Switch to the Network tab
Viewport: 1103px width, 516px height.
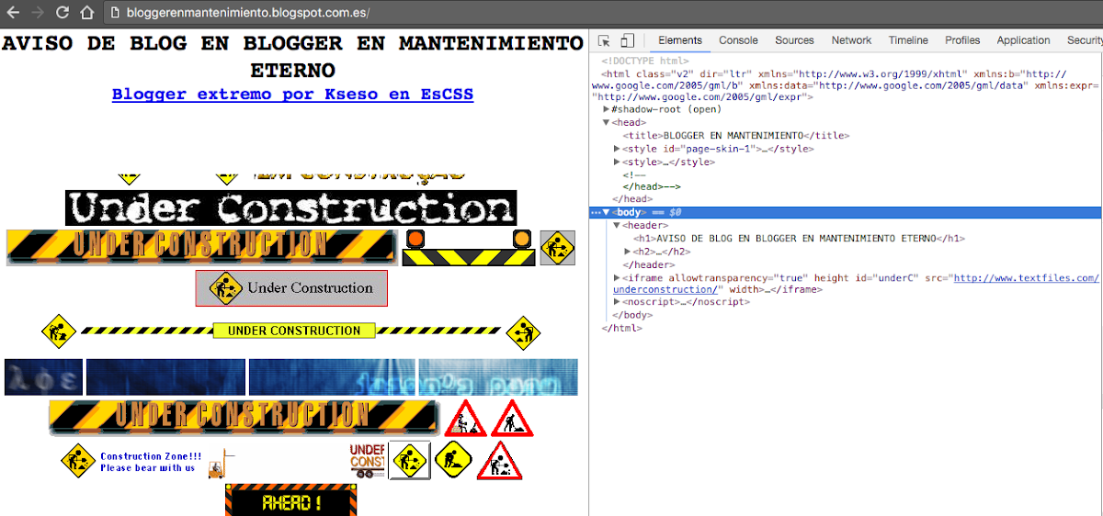[851, 40]
